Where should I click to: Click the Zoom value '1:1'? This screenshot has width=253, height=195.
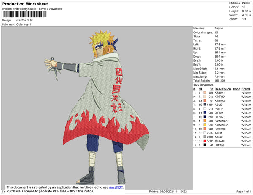click(244, 19)
